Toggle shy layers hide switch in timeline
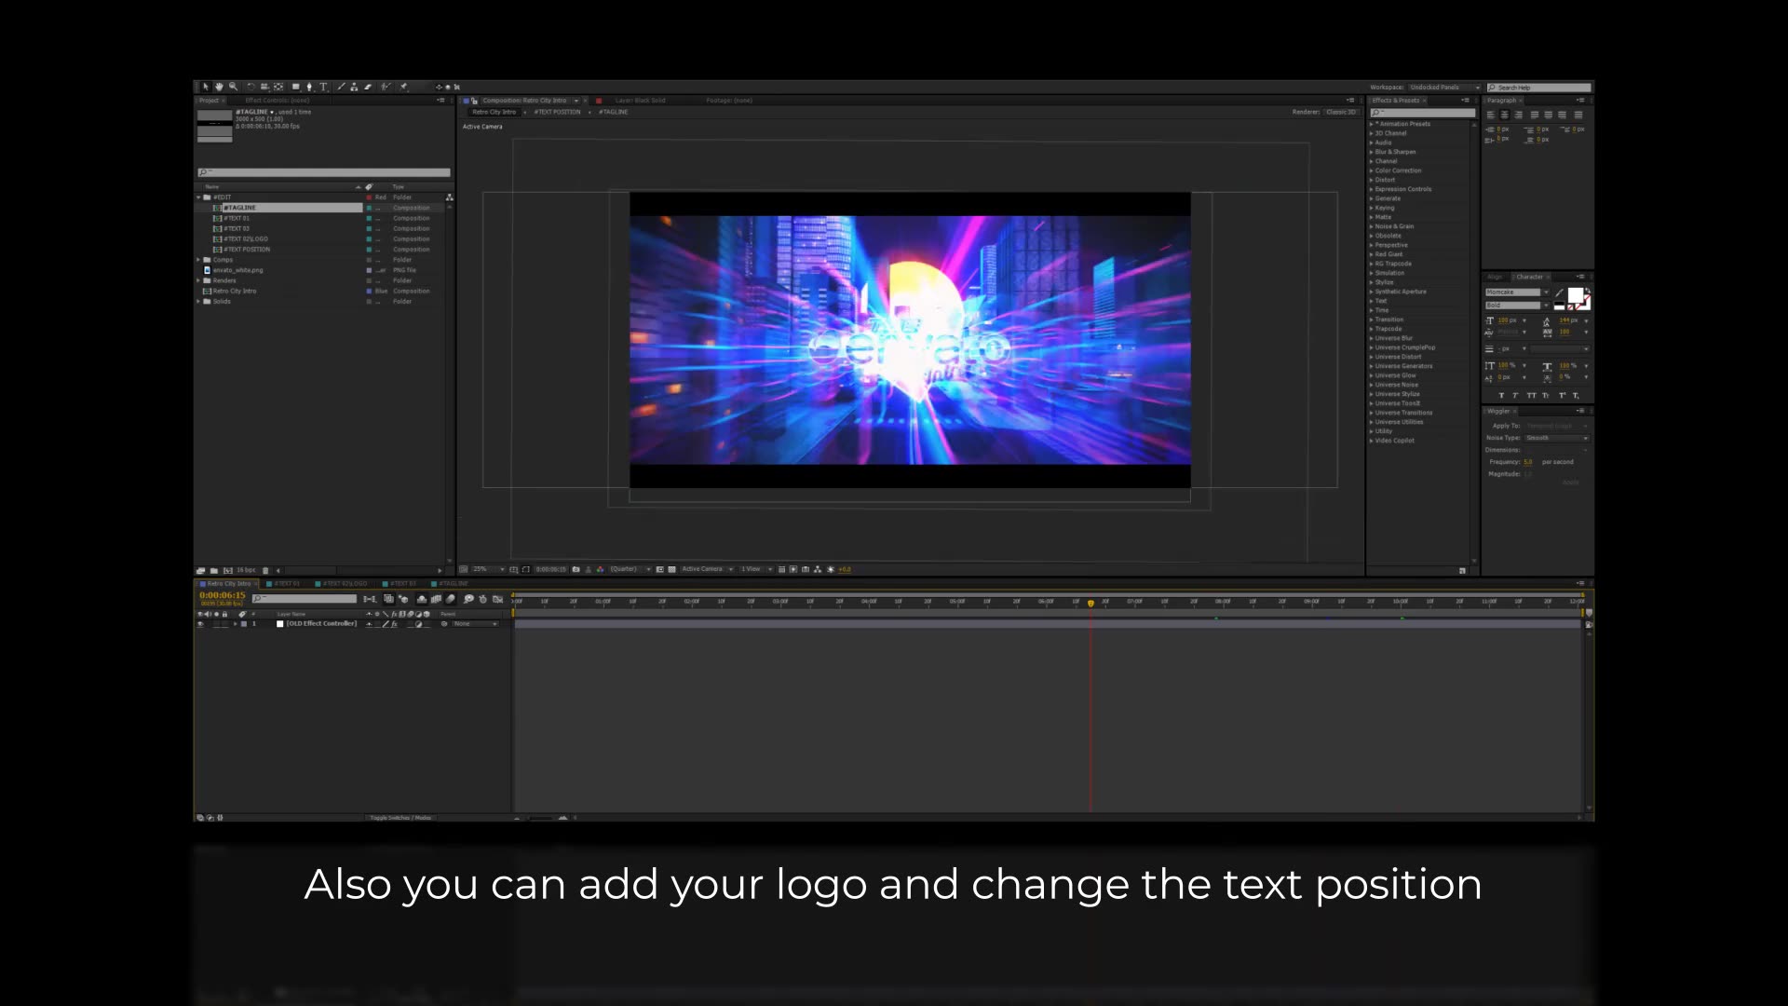This screenshot has height=1006, width=1788. point(421,599)
